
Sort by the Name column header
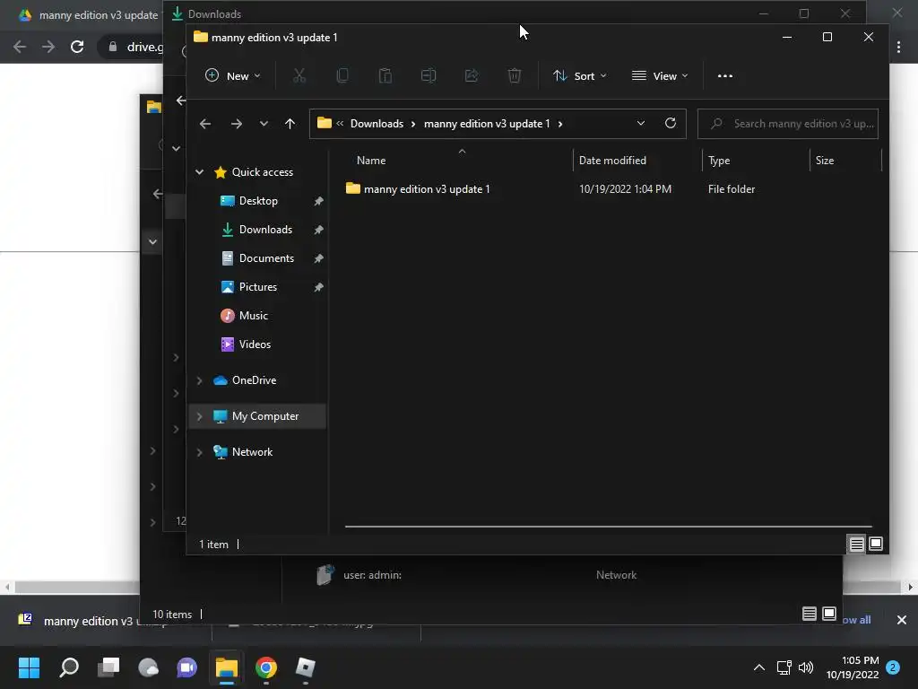pyautogui.click(x=371, y=160)
